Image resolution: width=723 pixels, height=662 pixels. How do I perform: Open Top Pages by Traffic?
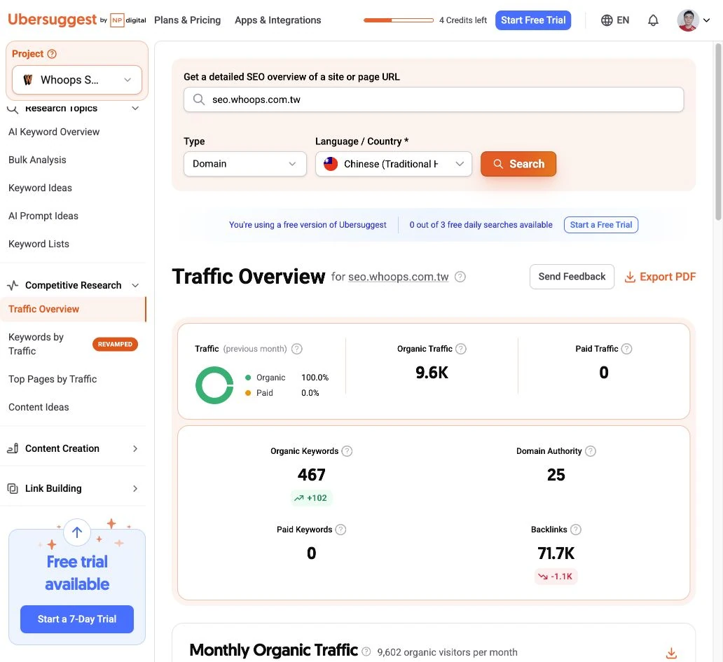[x=53, y=379]
